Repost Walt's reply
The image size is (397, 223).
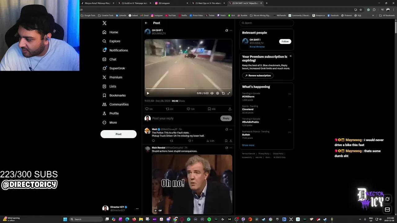click(172, 141)
